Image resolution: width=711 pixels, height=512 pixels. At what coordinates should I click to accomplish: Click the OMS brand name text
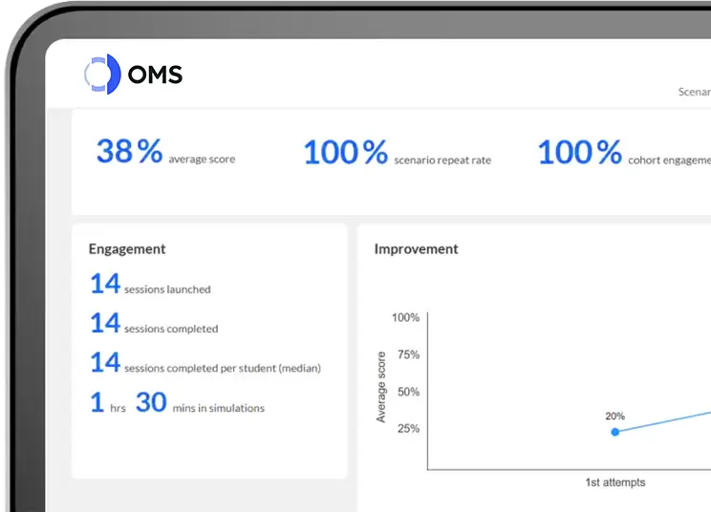155,75
